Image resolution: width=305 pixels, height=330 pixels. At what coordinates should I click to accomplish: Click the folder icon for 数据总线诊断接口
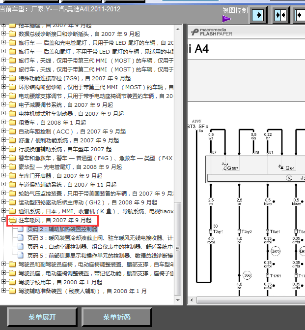12,34
